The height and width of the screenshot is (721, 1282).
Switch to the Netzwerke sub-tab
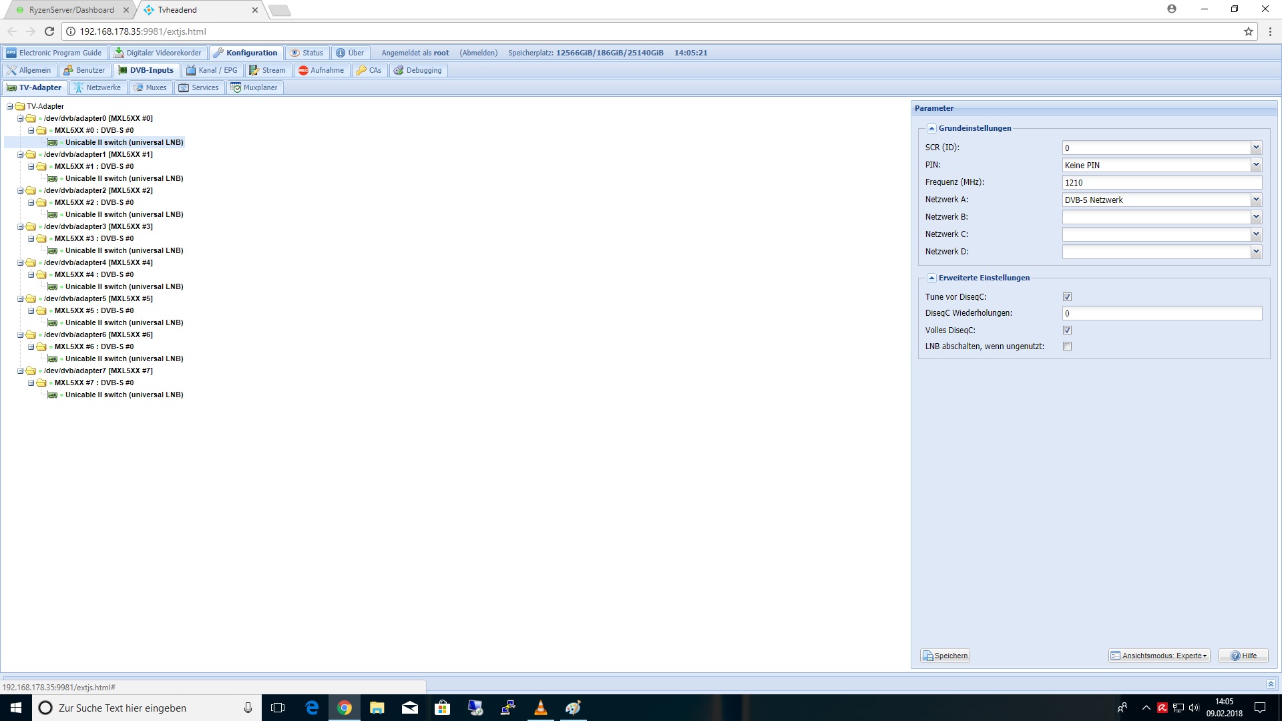pos(97,87)
